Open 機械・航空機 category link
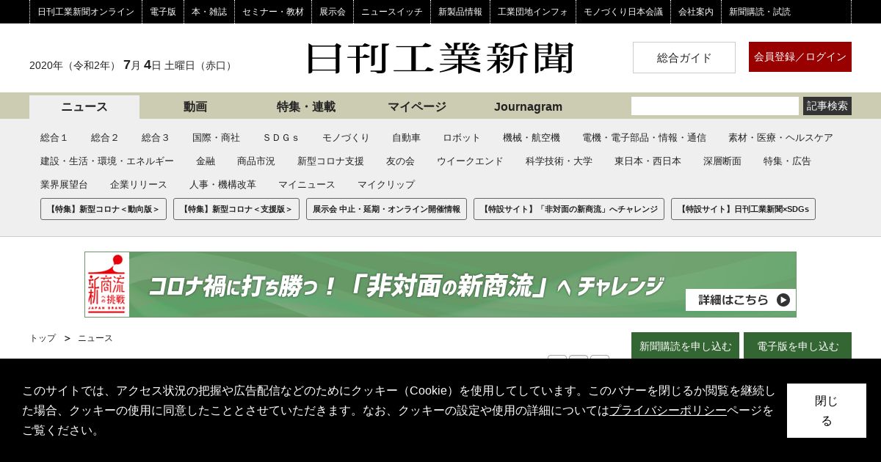Viewport: 881px width, 462px height. click(532, 138)
